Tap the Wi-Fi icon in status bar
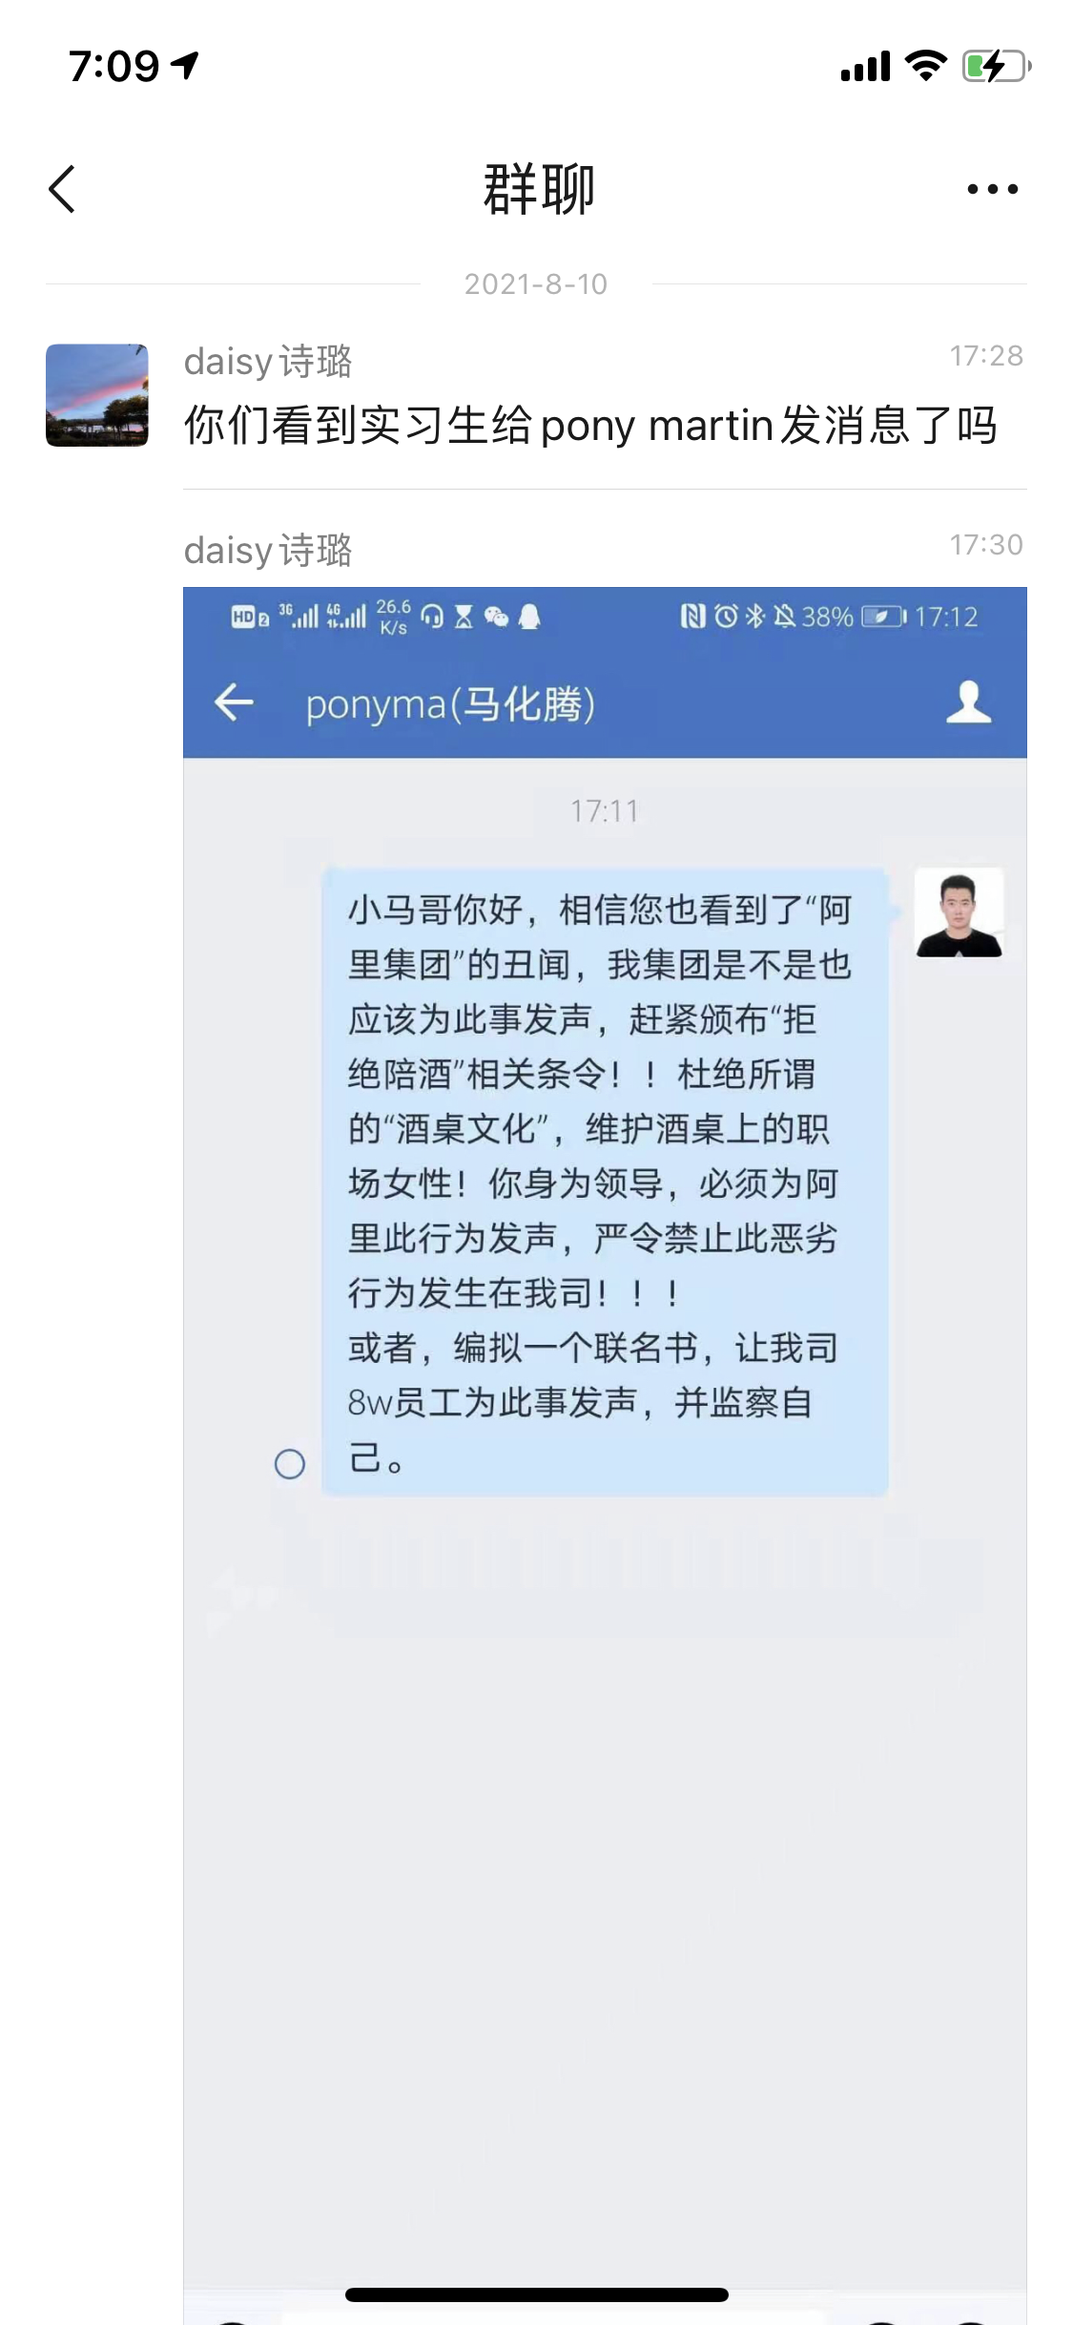This screenshot has height=2325, width=1073. [x=925, y=65]
